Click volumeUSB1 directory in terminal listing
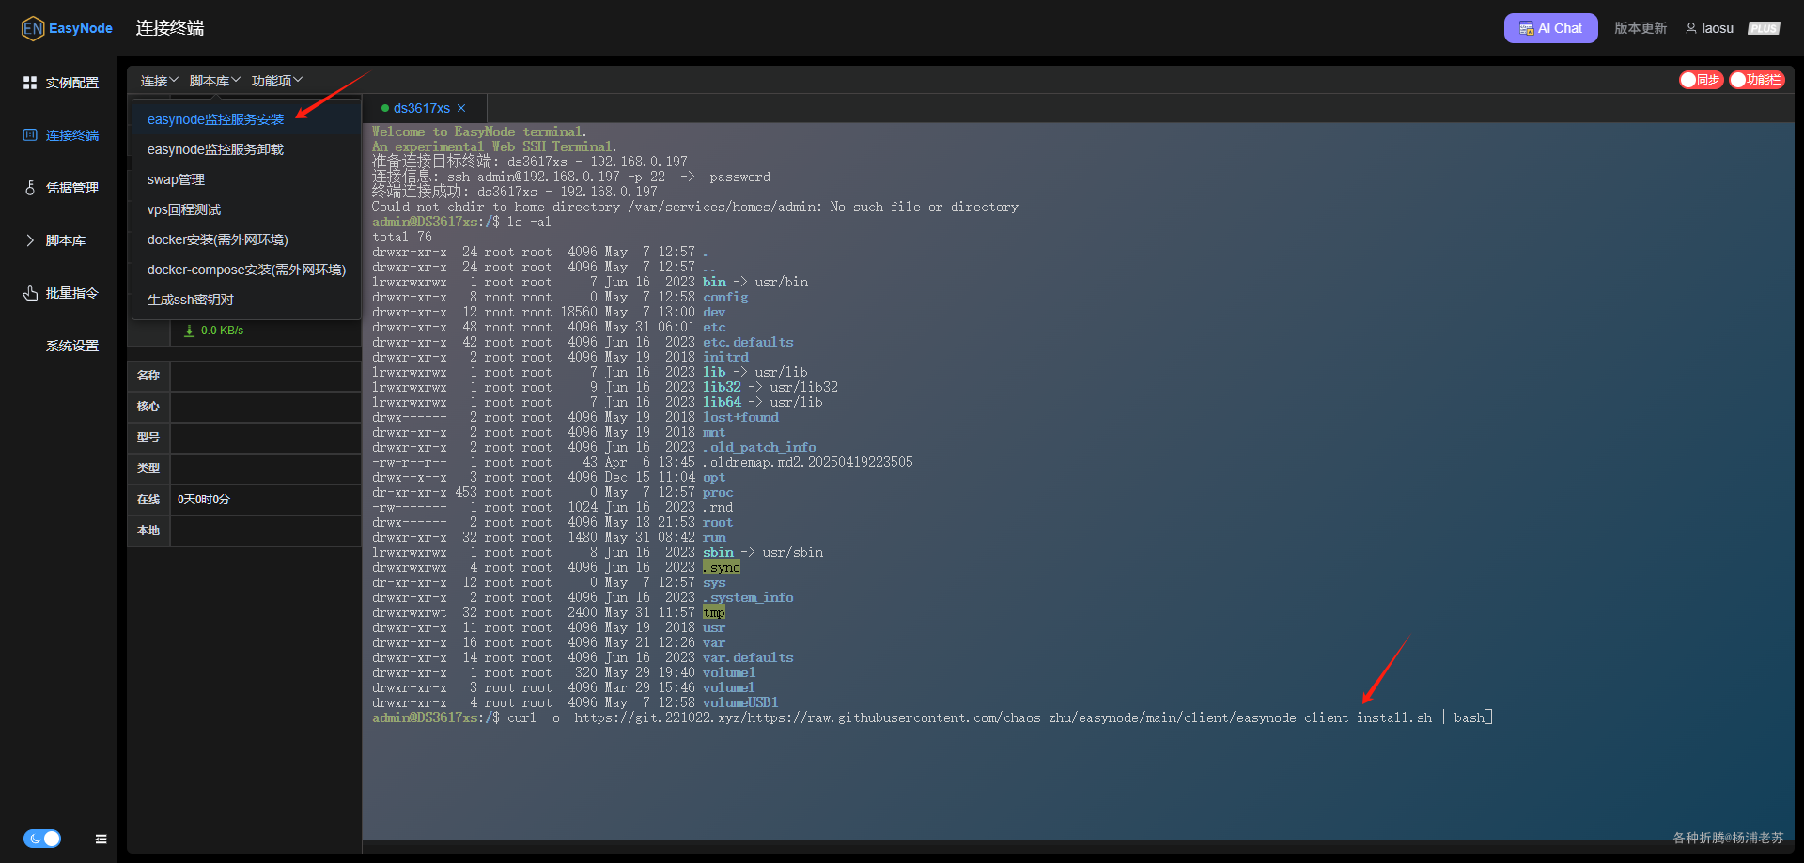 tap(740, 702)
